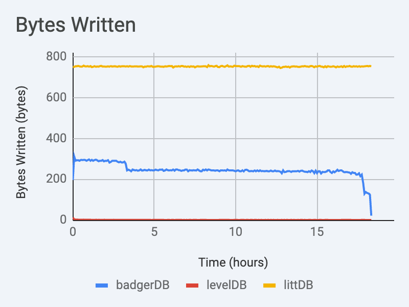Click the 5 hour tick label
Screen dimensions: 409x307
(154, 232)
